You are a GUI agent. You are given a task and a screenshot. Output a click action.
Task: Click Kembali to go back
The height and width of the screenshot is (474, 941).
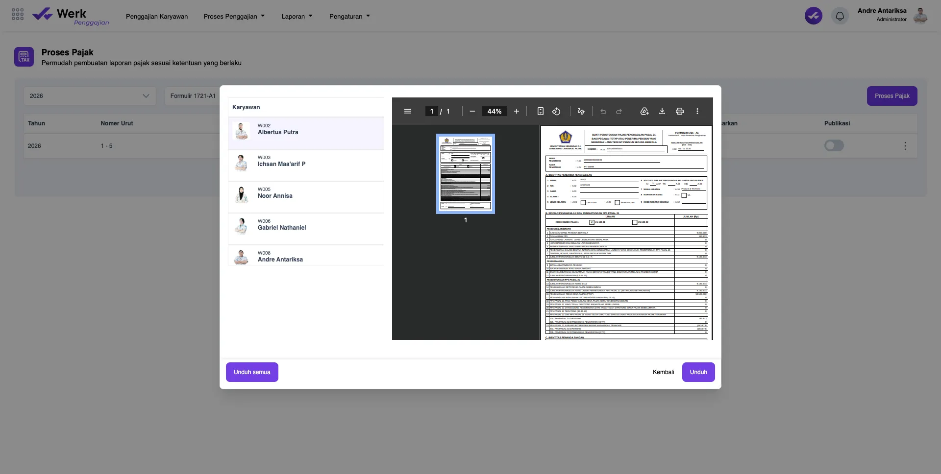point(663,372)
